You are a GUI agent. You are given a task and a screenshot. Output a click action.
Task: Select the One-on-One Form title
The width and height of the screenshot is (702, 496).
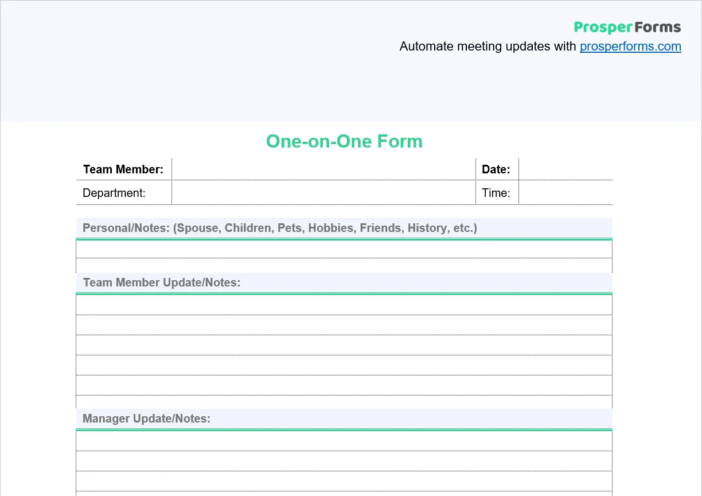pyautogui.click(x=344, y=141)
